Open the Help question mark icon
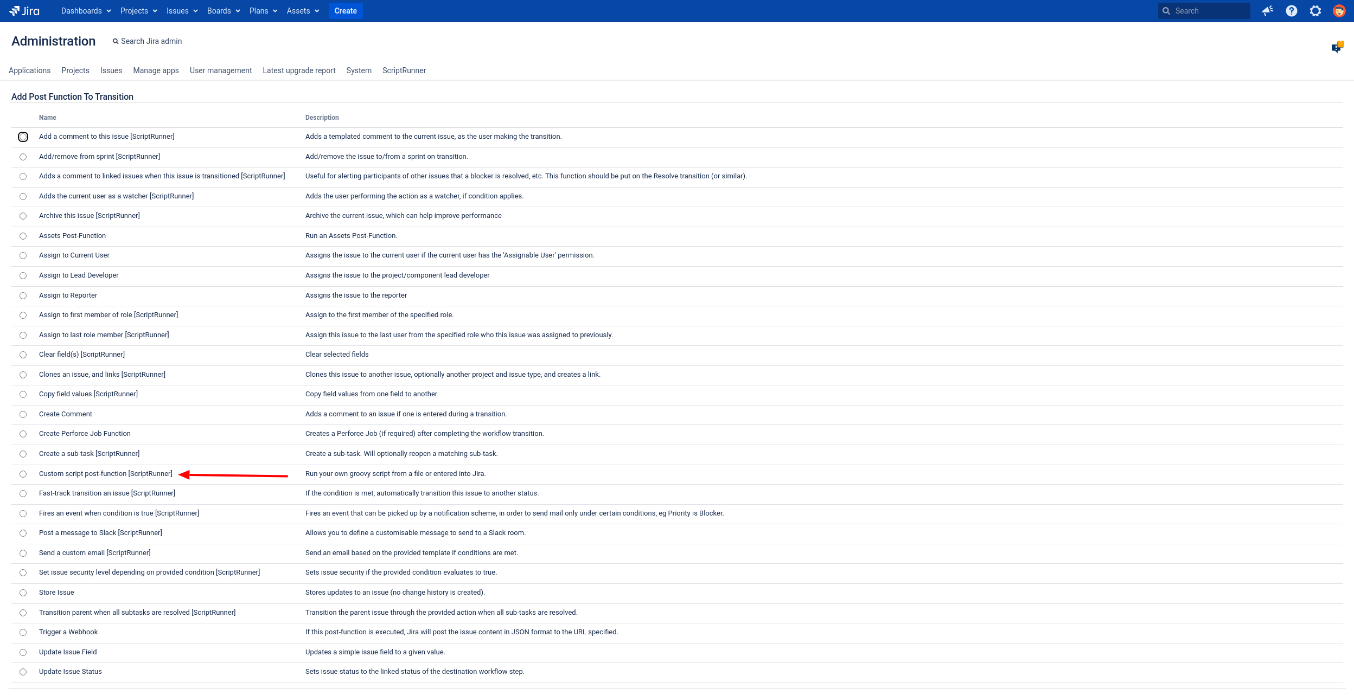The width and height of the screenshot is (1354, 695). (1292, 11)
